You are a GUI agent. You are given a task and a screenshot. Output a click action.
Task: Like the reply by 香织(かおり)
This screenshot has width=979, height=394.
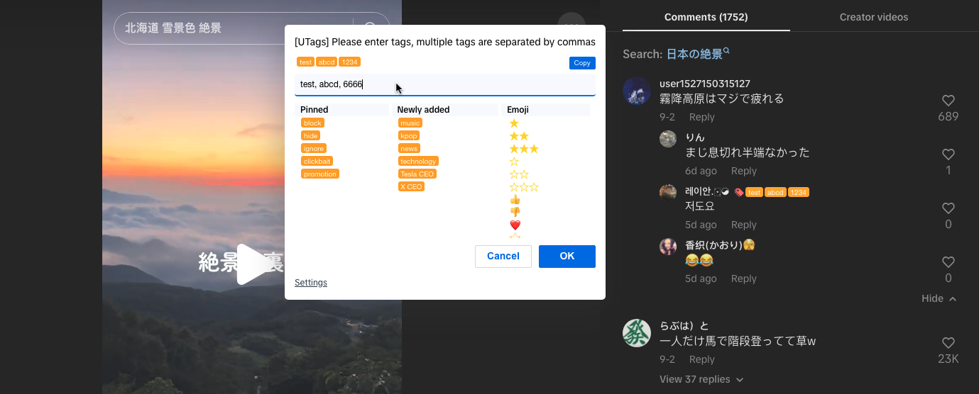tap(948, 262)
